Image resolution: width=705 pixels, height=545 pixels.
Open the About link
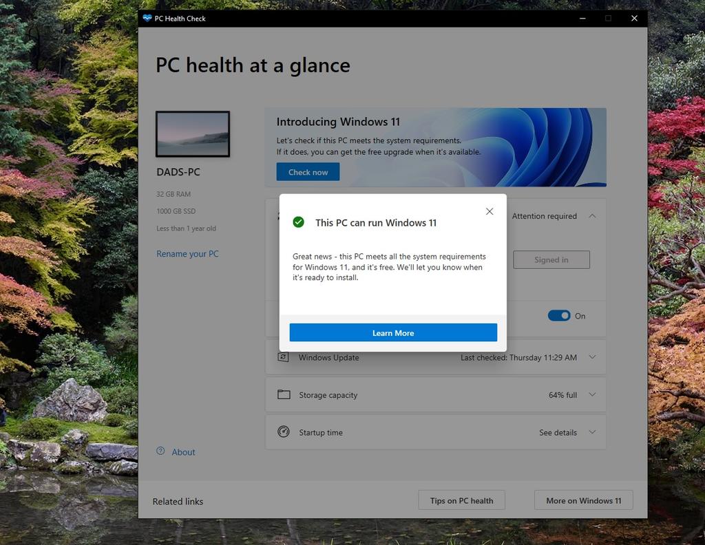(183, 452)
